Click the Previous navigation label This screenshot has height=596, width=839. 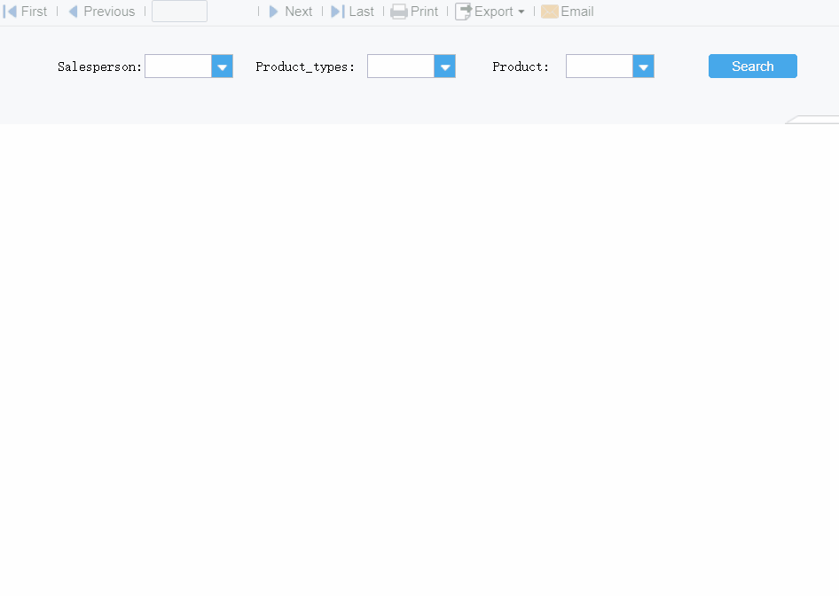108,12
